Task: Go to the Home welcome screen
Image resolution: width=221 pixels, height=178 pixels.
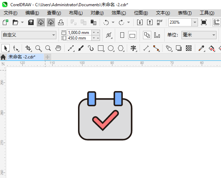Action: tap(3, 57)
